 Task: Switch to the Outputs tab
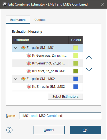pos(40,20)
